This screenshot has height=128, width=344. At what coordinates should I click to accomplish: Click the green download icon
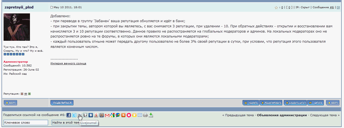coord(151,115)
